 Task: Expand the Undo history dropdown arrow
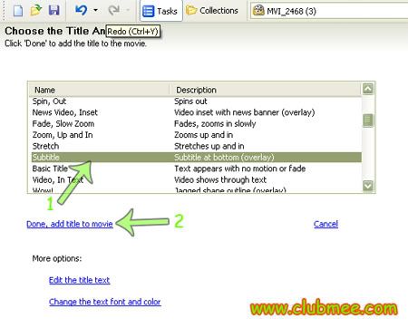[x=95, y=11]
